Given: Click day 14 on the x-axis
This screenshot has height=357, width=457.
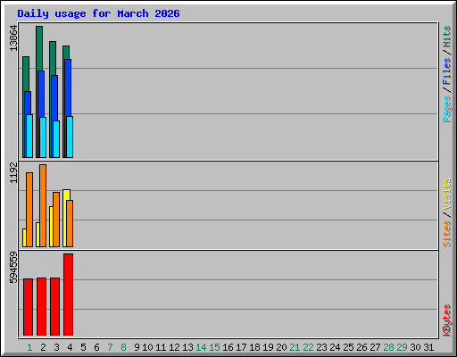Looking at the screenshot, I should 201,347.
